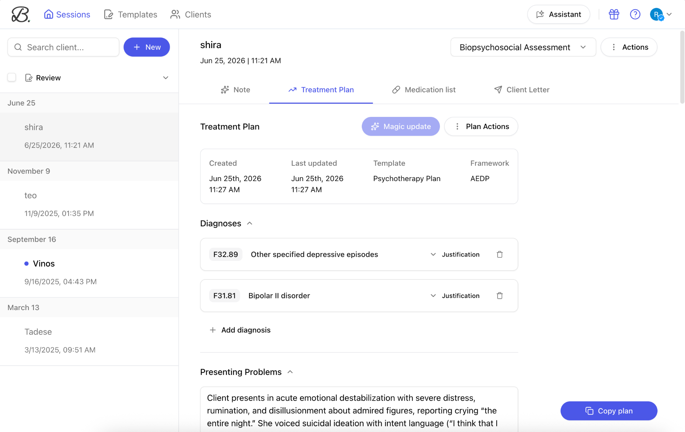Open the Client Letter tab
Image resolution: width=685 pixels, height=432 pixels.
point(522,90)
